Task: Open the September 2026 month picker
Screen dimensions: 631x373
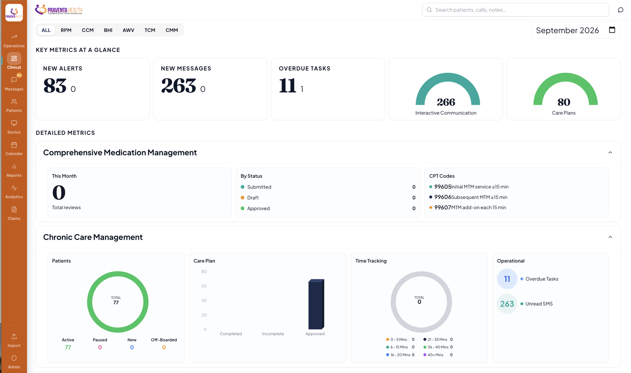Action: (576, 30)
